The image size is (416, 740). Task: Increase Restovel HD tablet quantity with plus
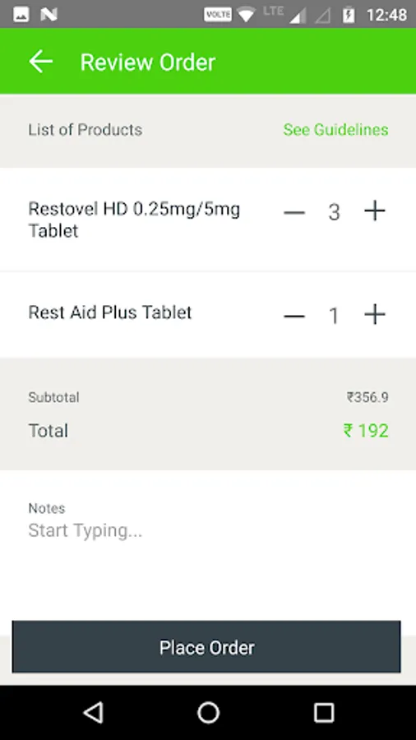pos(375,211)
